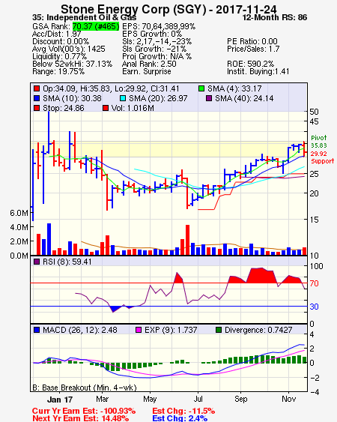Viewport: 337px width, 422px height.
Task: Click the red OHLC price legend swatch
Action: click(x=37, y=88)
